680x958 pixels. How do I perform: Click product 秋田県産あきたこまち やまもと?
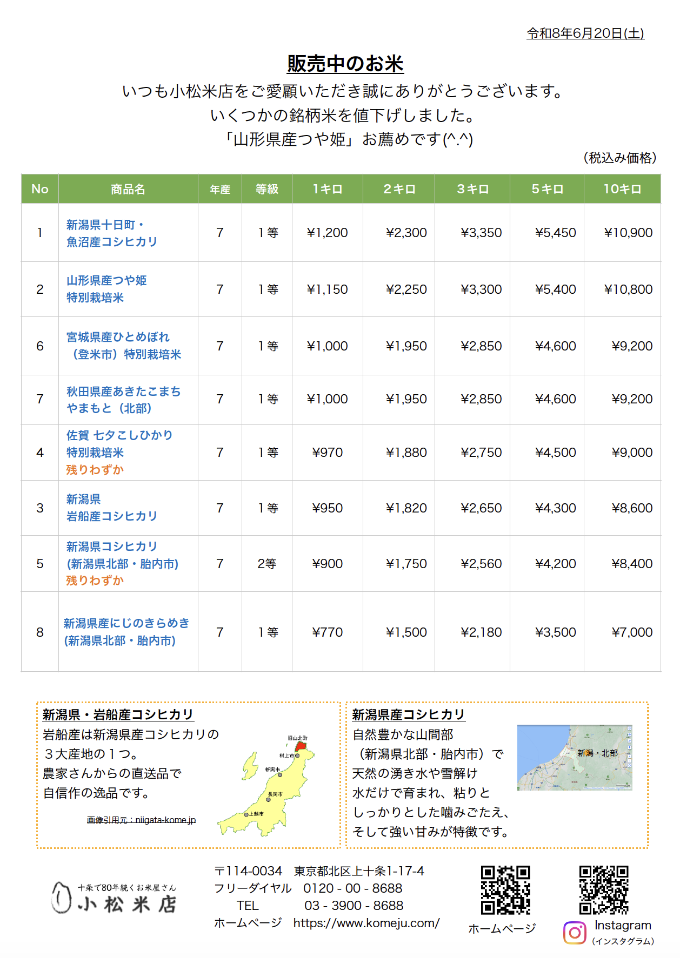(124, 400)
